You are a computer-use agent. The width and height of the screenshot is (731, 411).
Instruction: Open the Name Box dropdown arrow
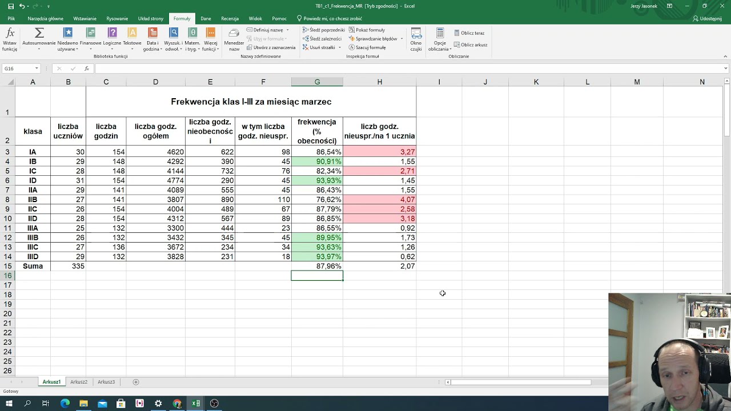point(37,68)
